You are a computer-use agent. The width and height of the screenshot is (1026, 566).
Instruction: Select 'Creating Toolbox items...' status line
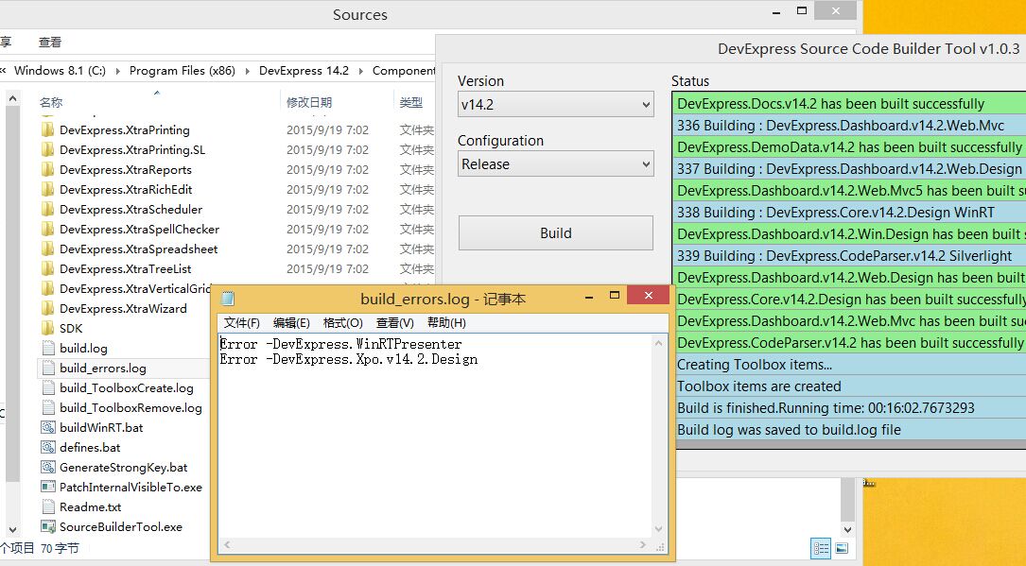[x=849, y=365]
